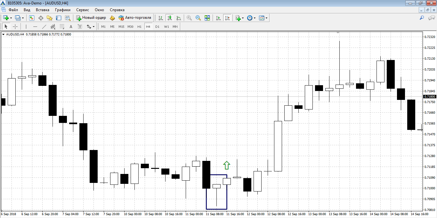Open the templates icon
437x218 pixels.
[x=262, y=18]
